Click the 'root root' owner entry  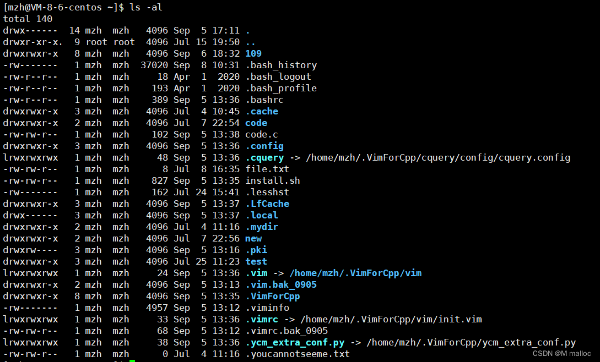(x=110, y=42)
